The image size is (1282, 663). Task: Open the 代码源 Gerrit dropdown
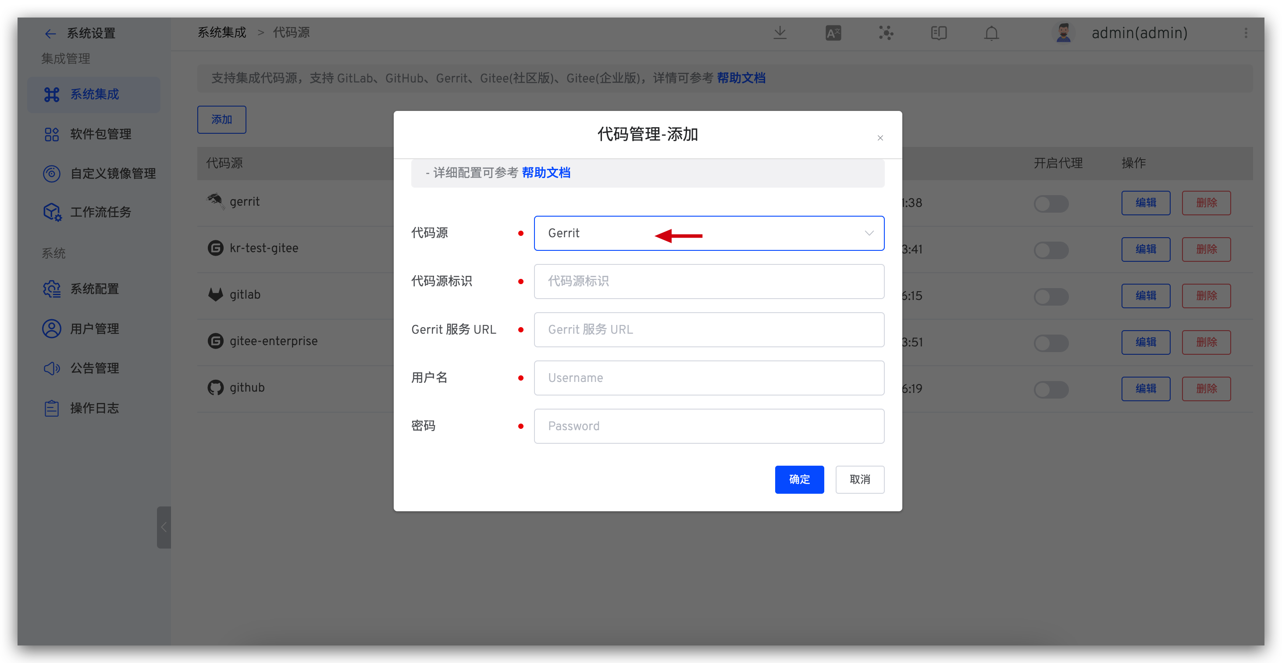[x=709, y=233]
